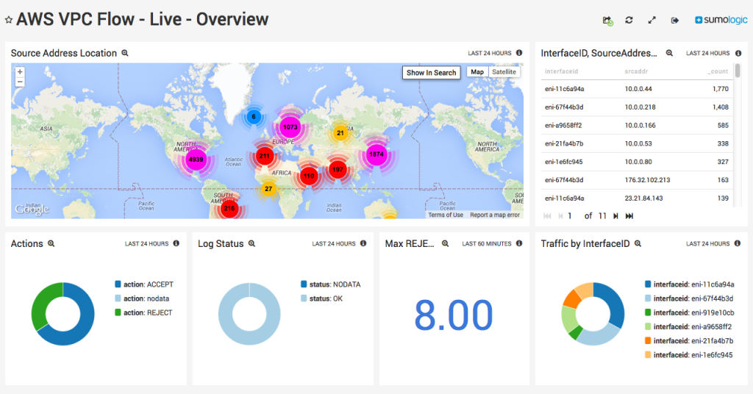Image resolution: width=753 pixels, height=394 pixels.
Task: Toggle eni-1e6fc945 legend entry in Traffic chart
Action: pyautogui.click(x=688, y=354)
